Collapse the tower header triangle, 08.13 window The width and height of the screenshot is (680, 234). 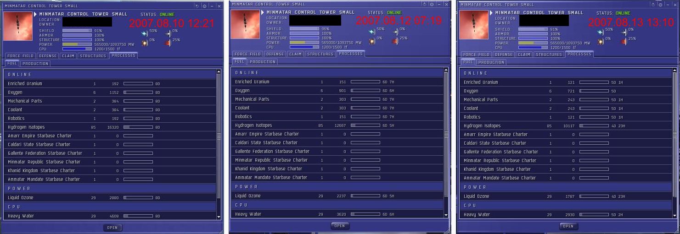click(492, 12)
